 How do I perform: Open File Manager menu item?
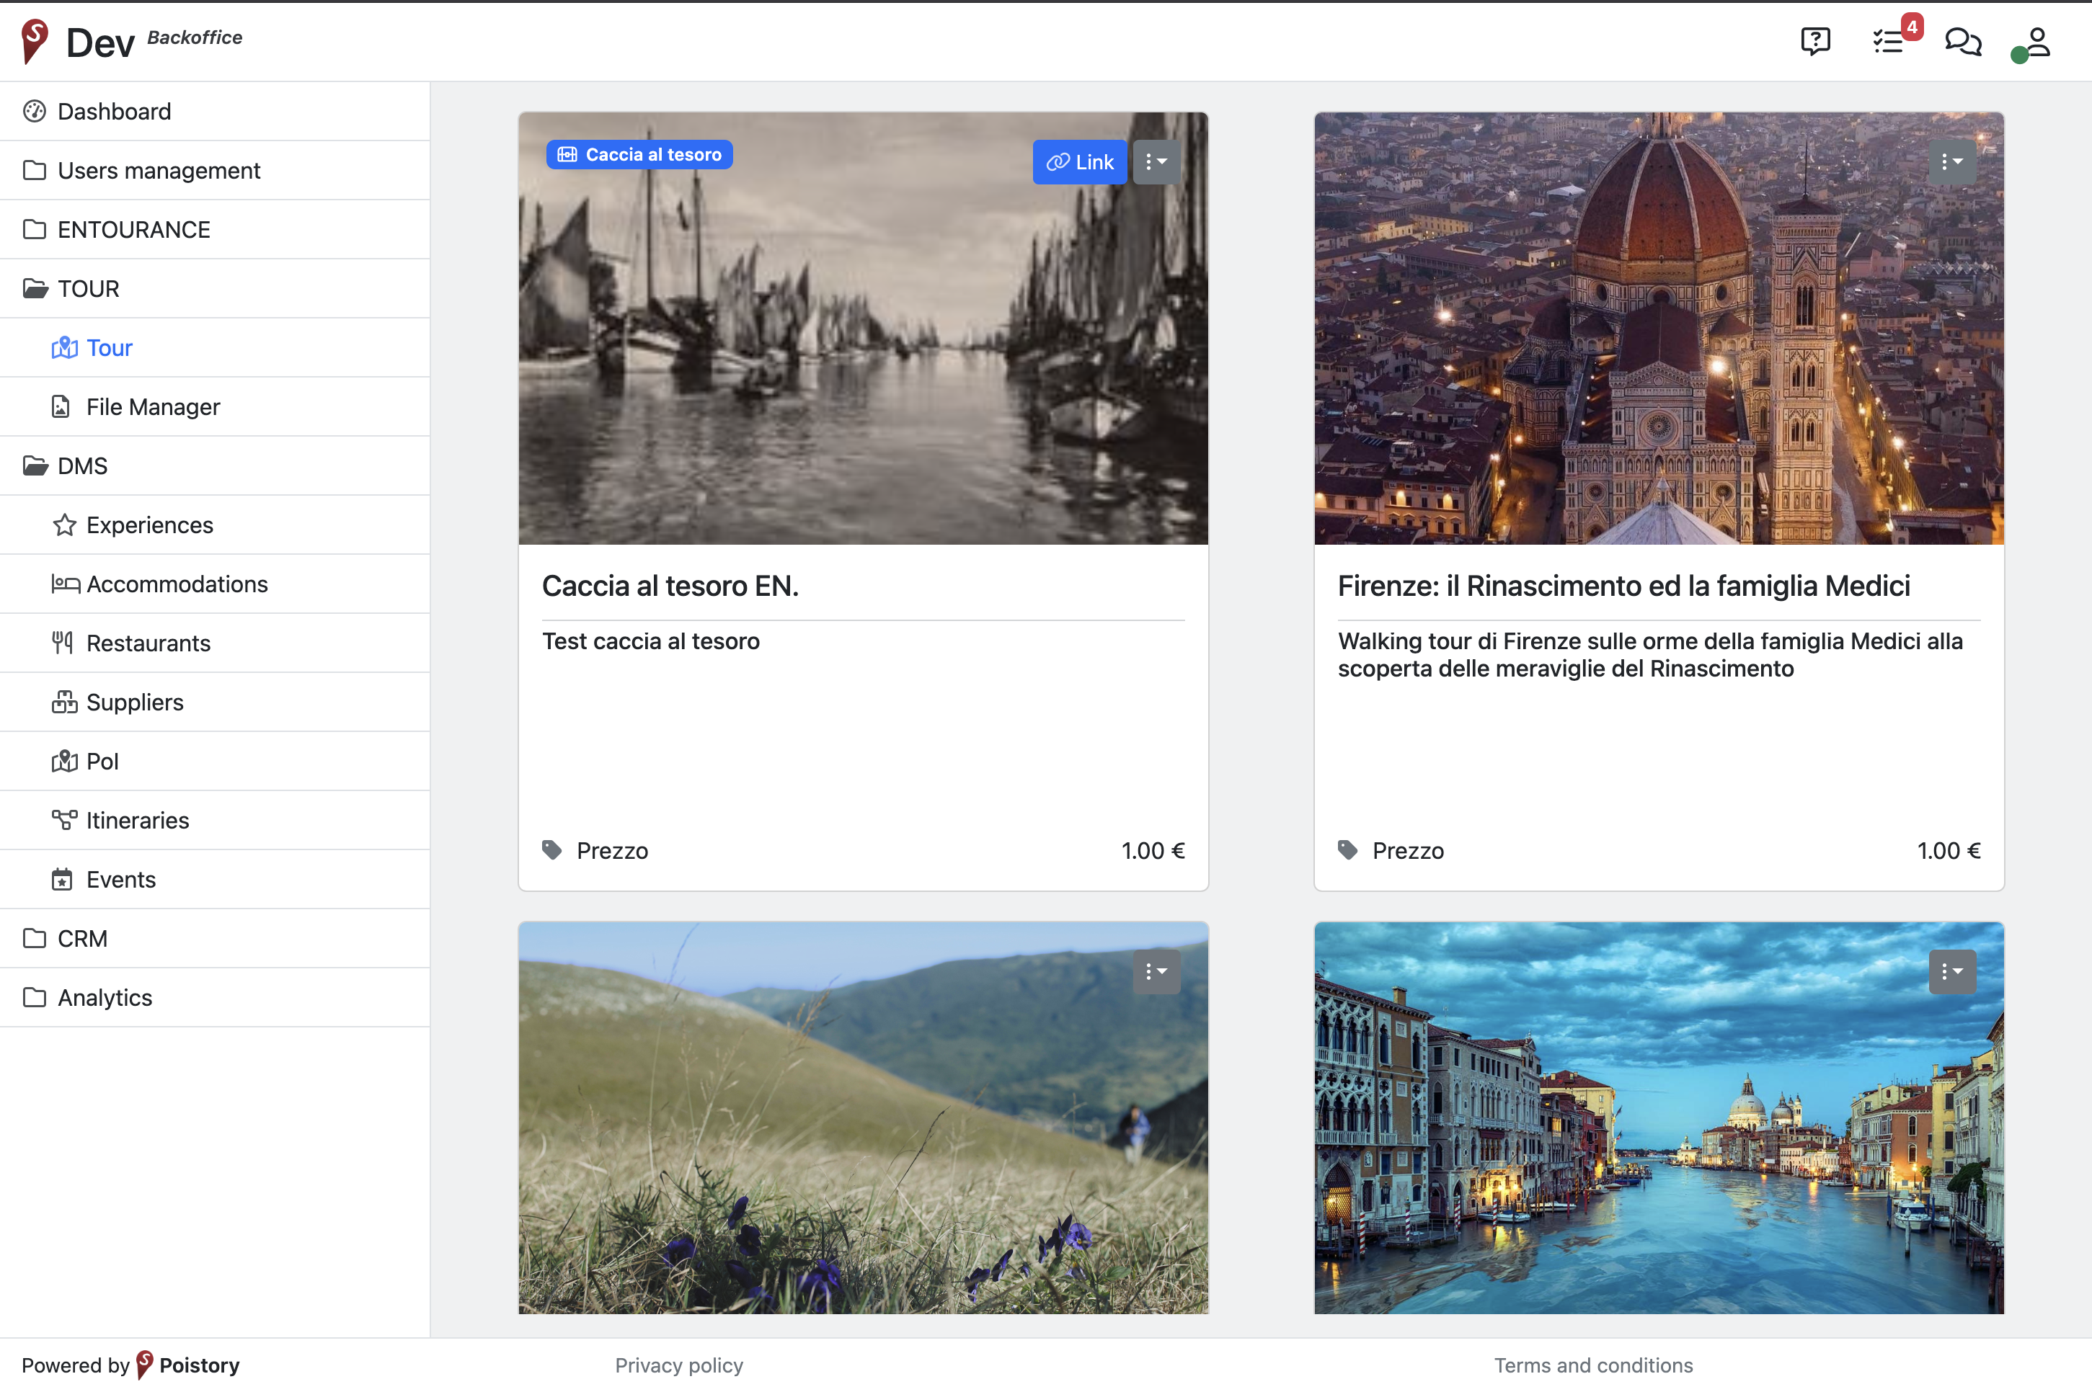(215, 406)
